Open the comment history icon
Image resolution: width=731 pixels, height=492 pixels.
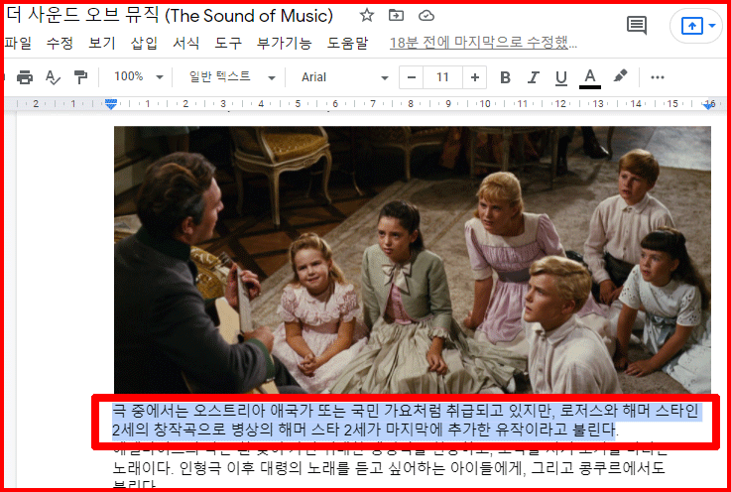(x=637, y=25)
